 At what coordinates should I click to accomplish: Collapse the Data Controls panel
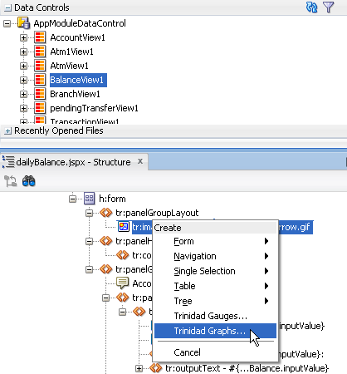click(x=7, y=7)
